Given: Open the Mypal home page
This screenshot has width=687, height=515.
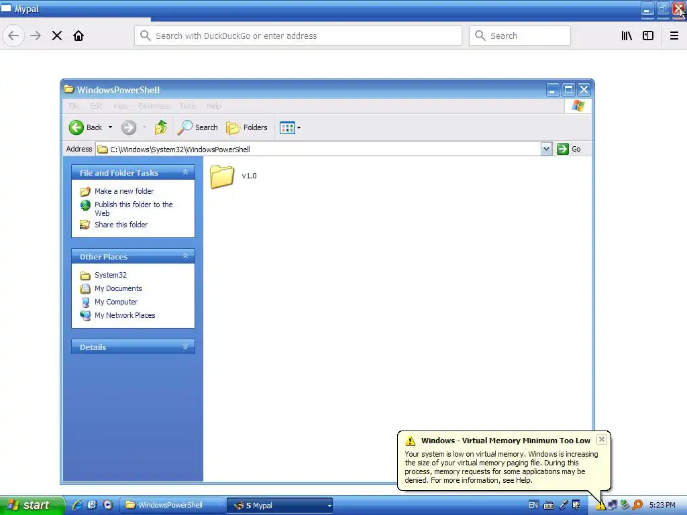Looking at the screenshot, I should click(x=78, y=36).
